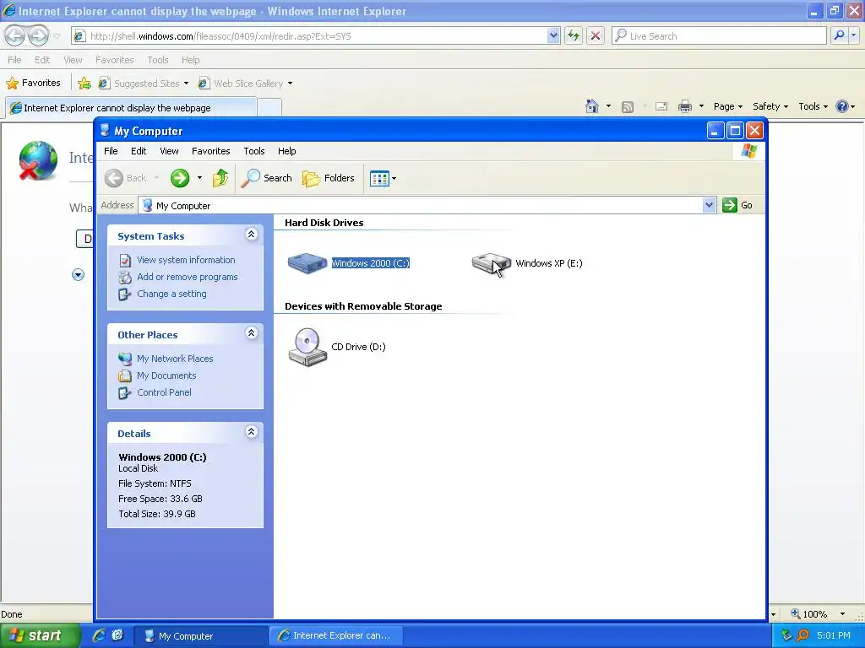Viewport: 865px width, 648px height.
Task: Select the Windows XP (E:) drive icon
Action: [x=491, y=263]
